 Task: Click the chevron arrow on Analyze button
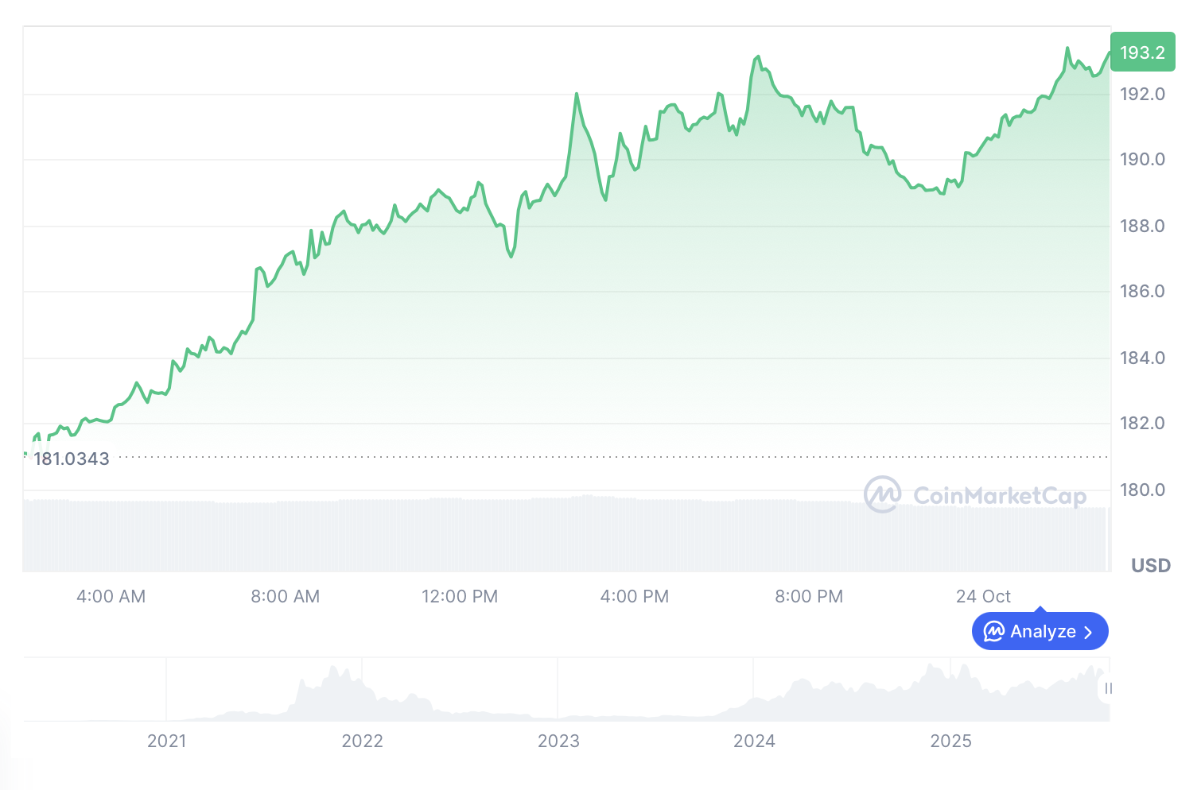1088,633
